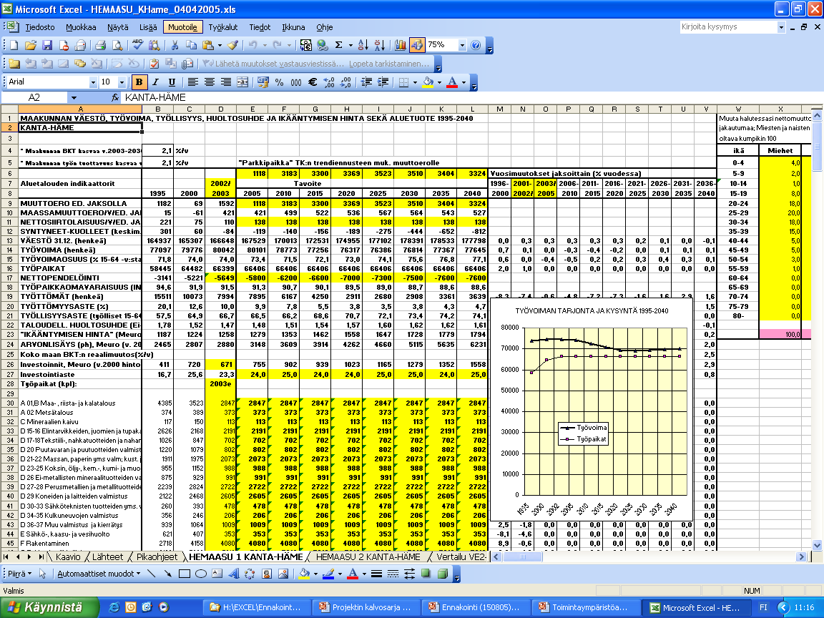Select the column D header
This screenshot has height=618, width=824.
pyautogui.click(x=221, y=109)
